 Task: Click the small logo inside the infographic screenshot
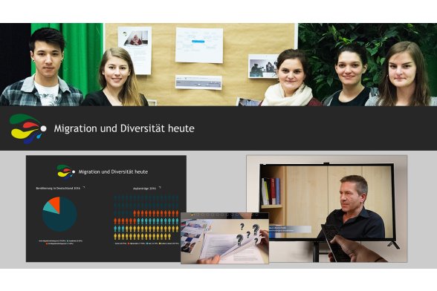click(x=65, y=171)
